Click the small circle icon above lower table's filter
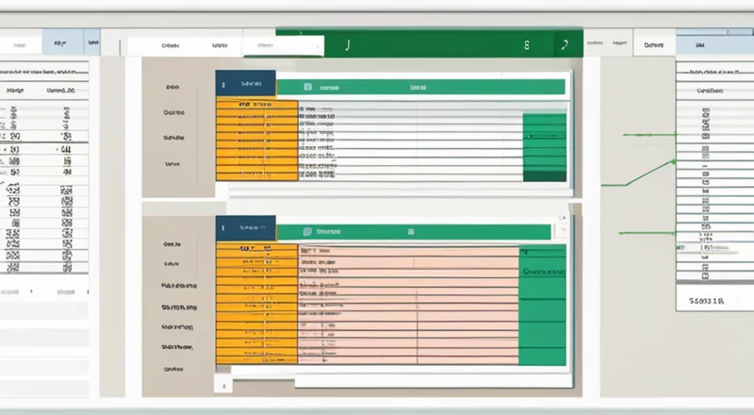The image size is (754, 415). (563, 217)
